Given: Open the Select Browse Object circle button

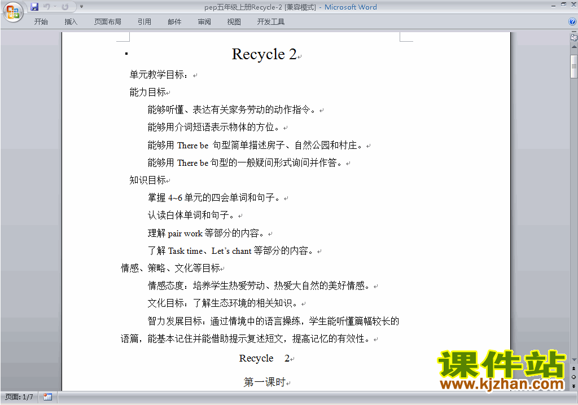Looking at the screenshot, I should pos(574,377).
